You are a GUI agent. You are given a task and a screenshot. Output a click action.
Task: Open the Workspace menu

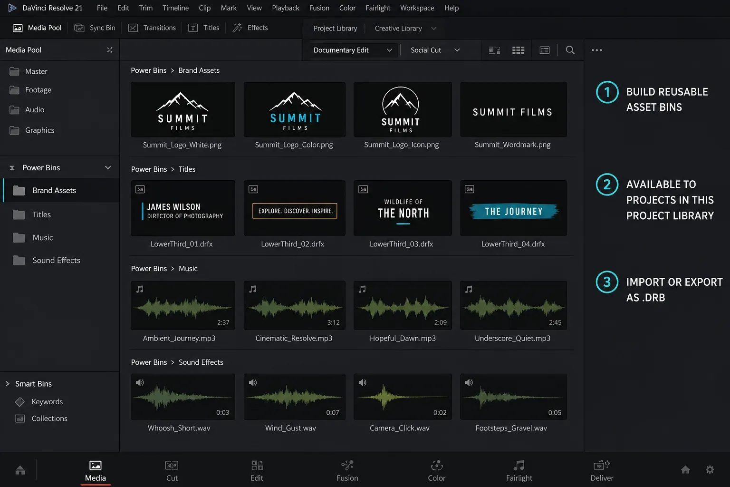417,8
